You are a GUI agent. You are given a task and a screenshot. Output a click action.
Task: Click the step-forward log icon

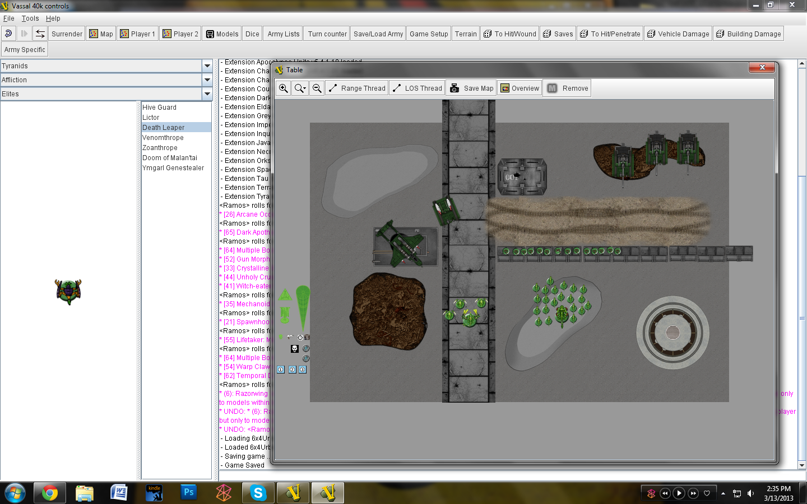coord(24,34)
